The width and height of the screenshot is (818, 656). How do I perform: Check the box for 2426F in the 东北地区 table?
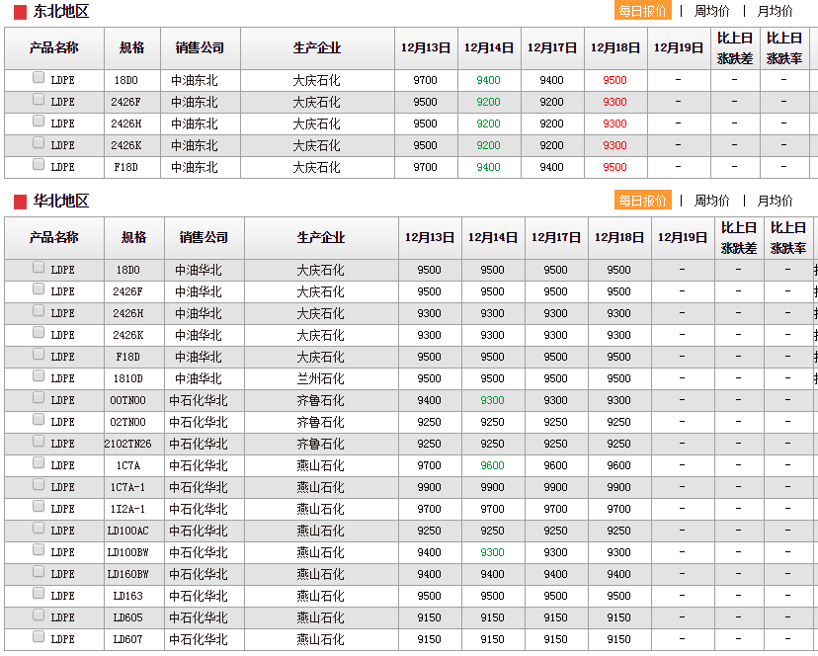pos(39,99)
